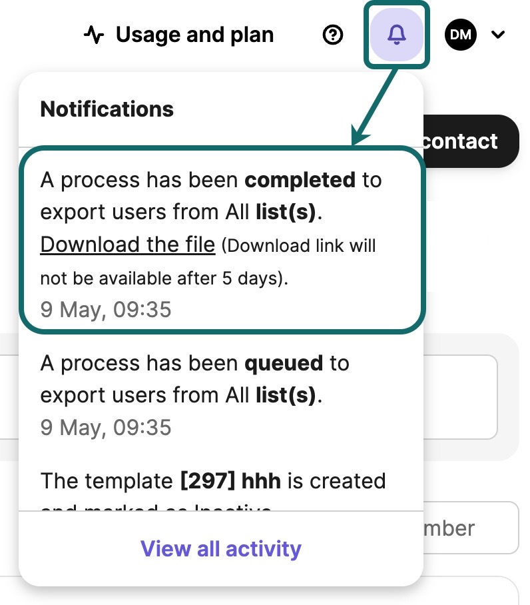The image size is (530, 605).
Task: Click the bold word "queued"
Action: 284,363
